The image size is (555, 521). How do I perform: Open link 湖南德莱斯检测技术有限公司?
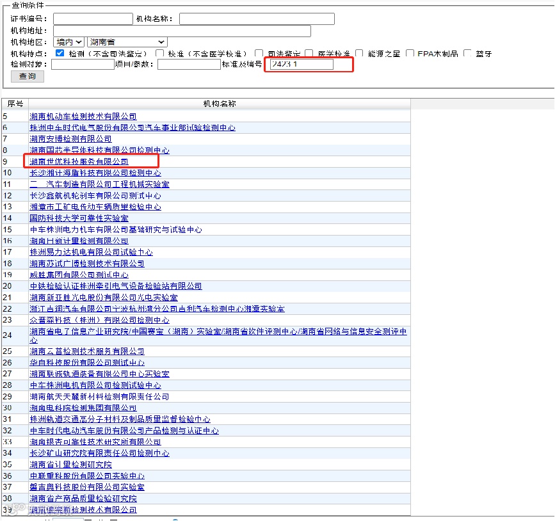click(x=83, y=510)
